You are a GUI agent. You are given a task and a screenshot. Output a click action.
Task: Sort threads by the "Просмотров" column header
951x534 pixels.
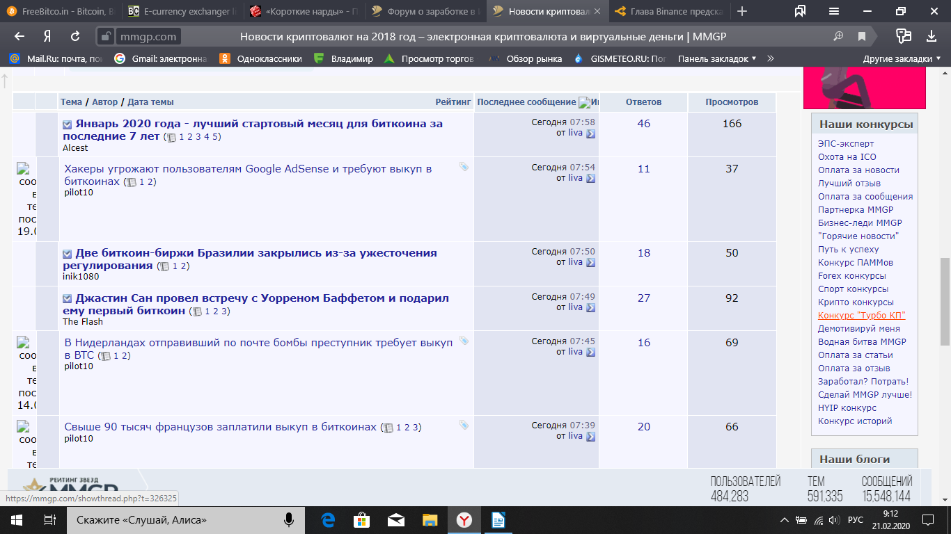[x=732, y=102]
